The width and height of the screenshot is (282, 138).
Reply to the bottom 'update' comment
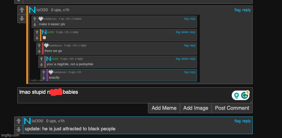tap(247, 121)
